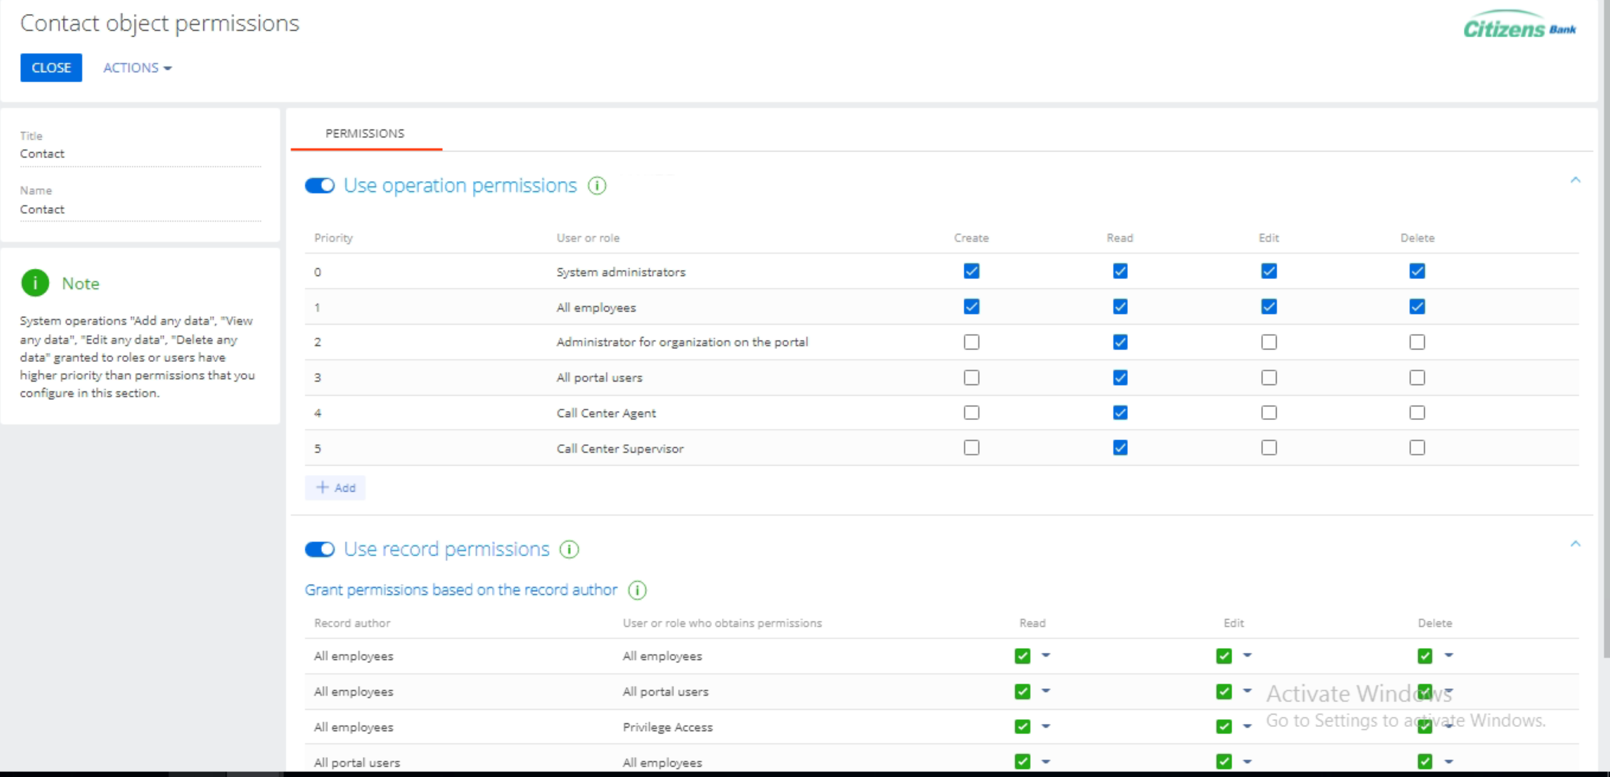Toggle Delete checkbox for All employees to All employees record row
The image size is (1610, 777).
pos(1424,656)
